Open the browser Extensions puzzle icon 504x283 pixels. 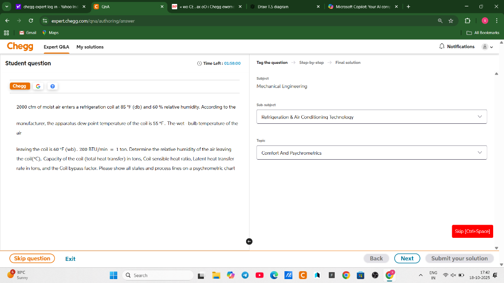tap(468, 21)
